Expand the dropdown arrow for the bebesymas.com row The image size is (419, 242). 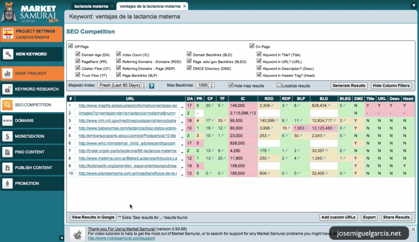tap(182, 129)
